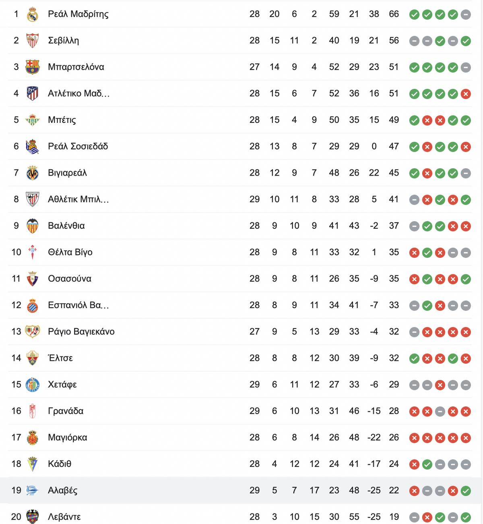Image resolution: width=483 pixels, height=524 pixels.
Task: Click the Alavés crest in the highlighted row
Action: 32,490
